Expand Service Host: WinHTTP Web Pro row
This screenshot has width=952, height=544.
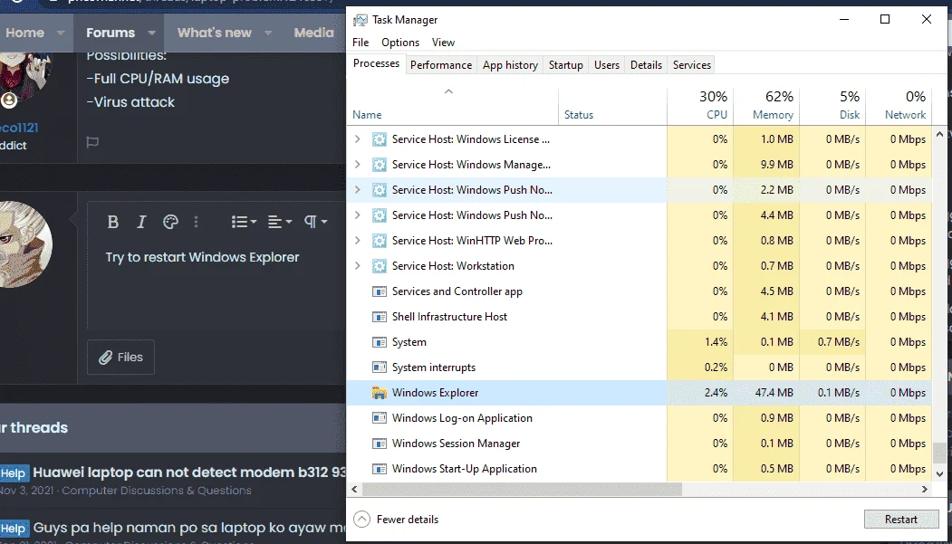point(358,241)
